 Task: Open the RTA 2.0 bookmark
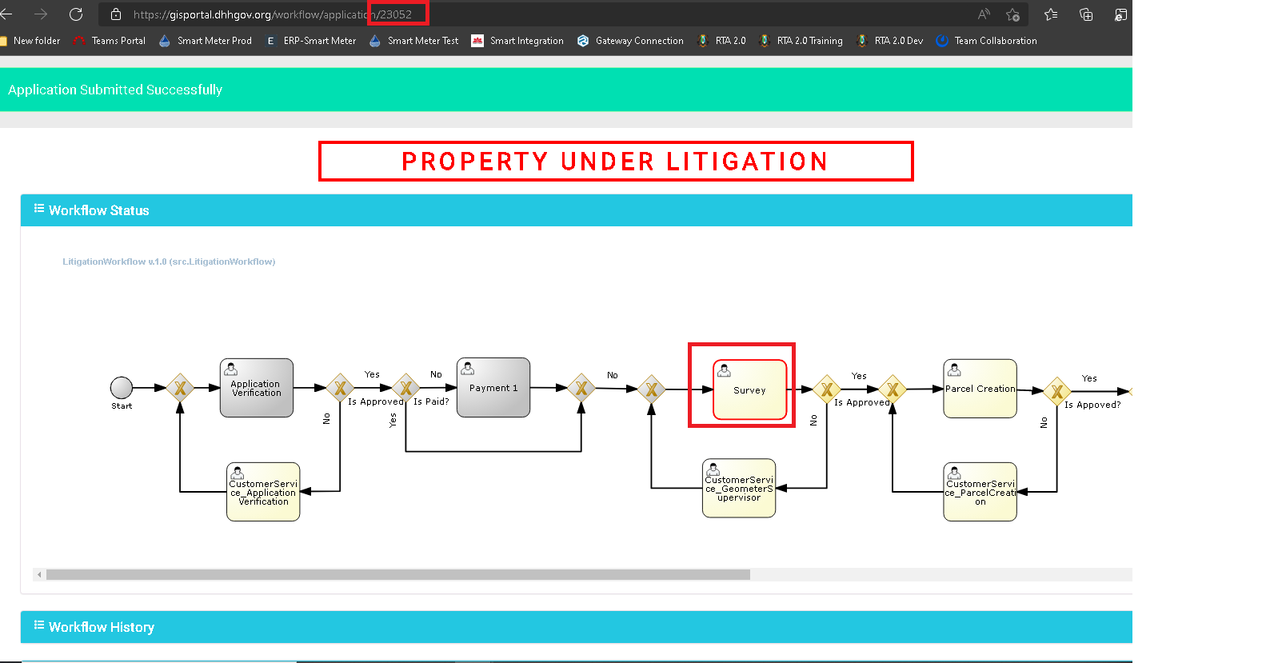(721, 41)
